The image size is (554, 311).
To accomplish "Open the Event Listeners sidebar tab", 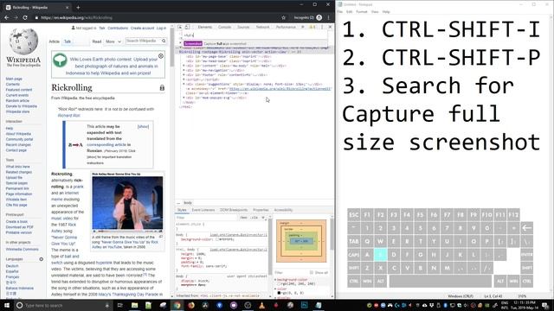I will tap(203, 210).
